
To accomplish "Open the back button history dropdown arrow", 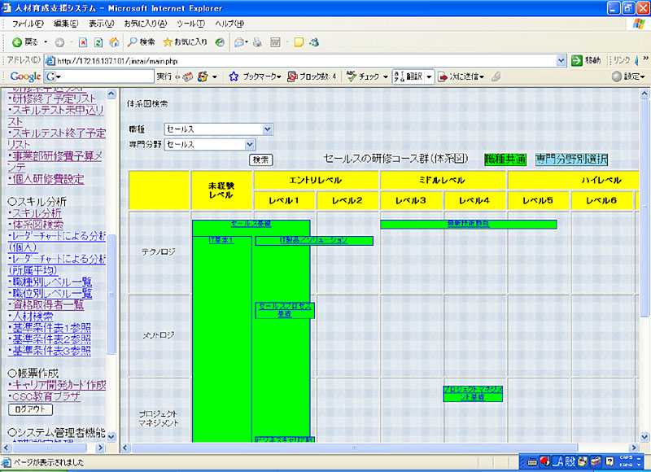I will pos(46,42).
